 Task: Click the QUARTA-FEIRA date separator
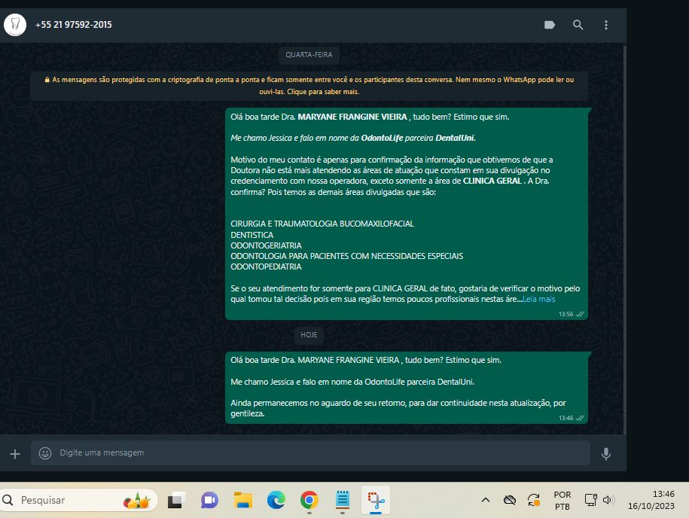coord(309,55)
